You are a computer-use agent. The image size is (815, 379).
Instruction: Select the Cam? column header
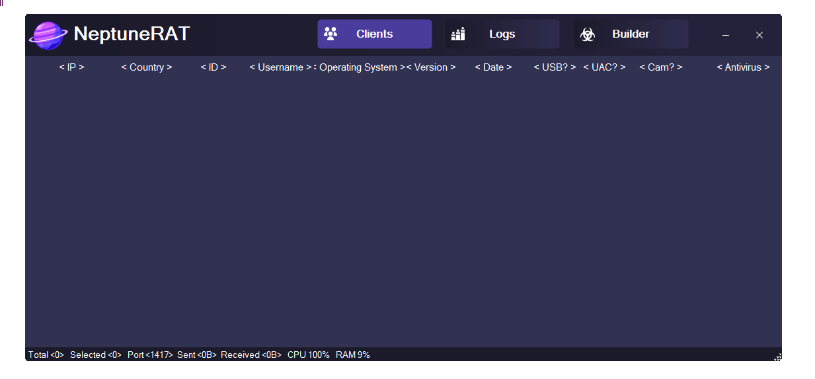point(661,67)
